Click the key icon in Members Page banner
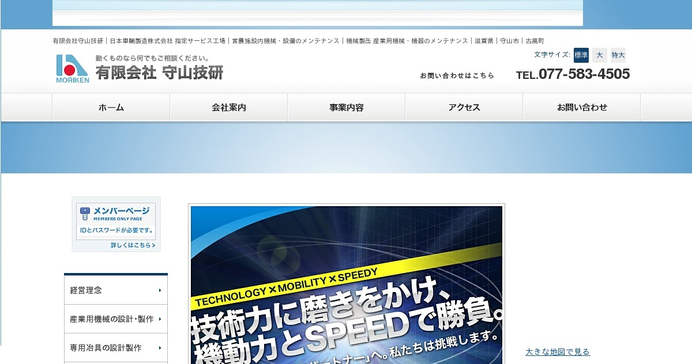This screenshot has width=692, height=364. coord(85,213)
